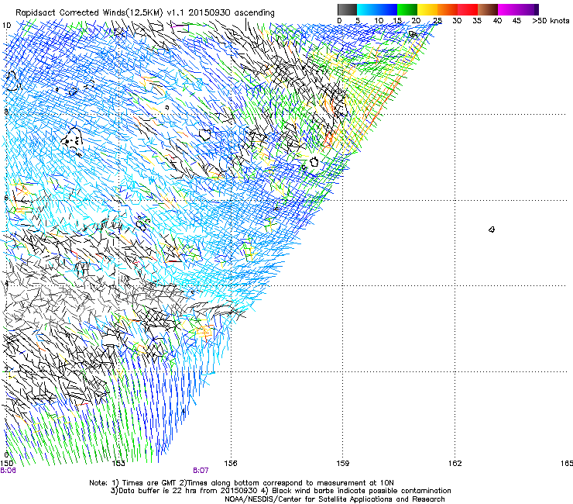Click the purple '8:06' time label
Image resolution: width=573 pixels, height=504 pixels.
(x=8, y=471)
